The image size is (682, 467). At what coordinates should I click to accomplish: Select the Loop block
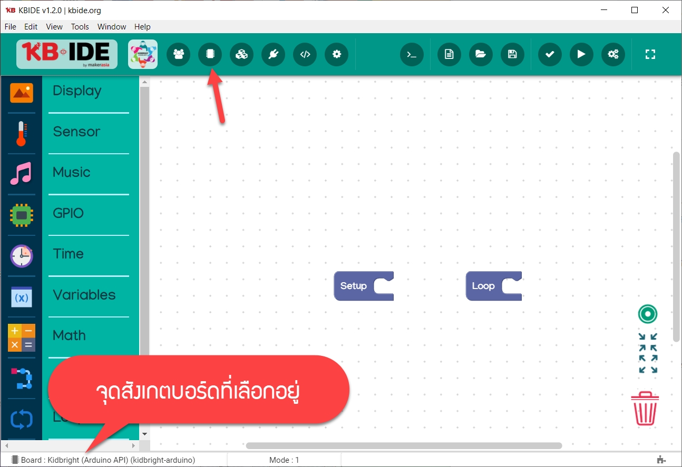pyautogui.click(x=483, y=286)
